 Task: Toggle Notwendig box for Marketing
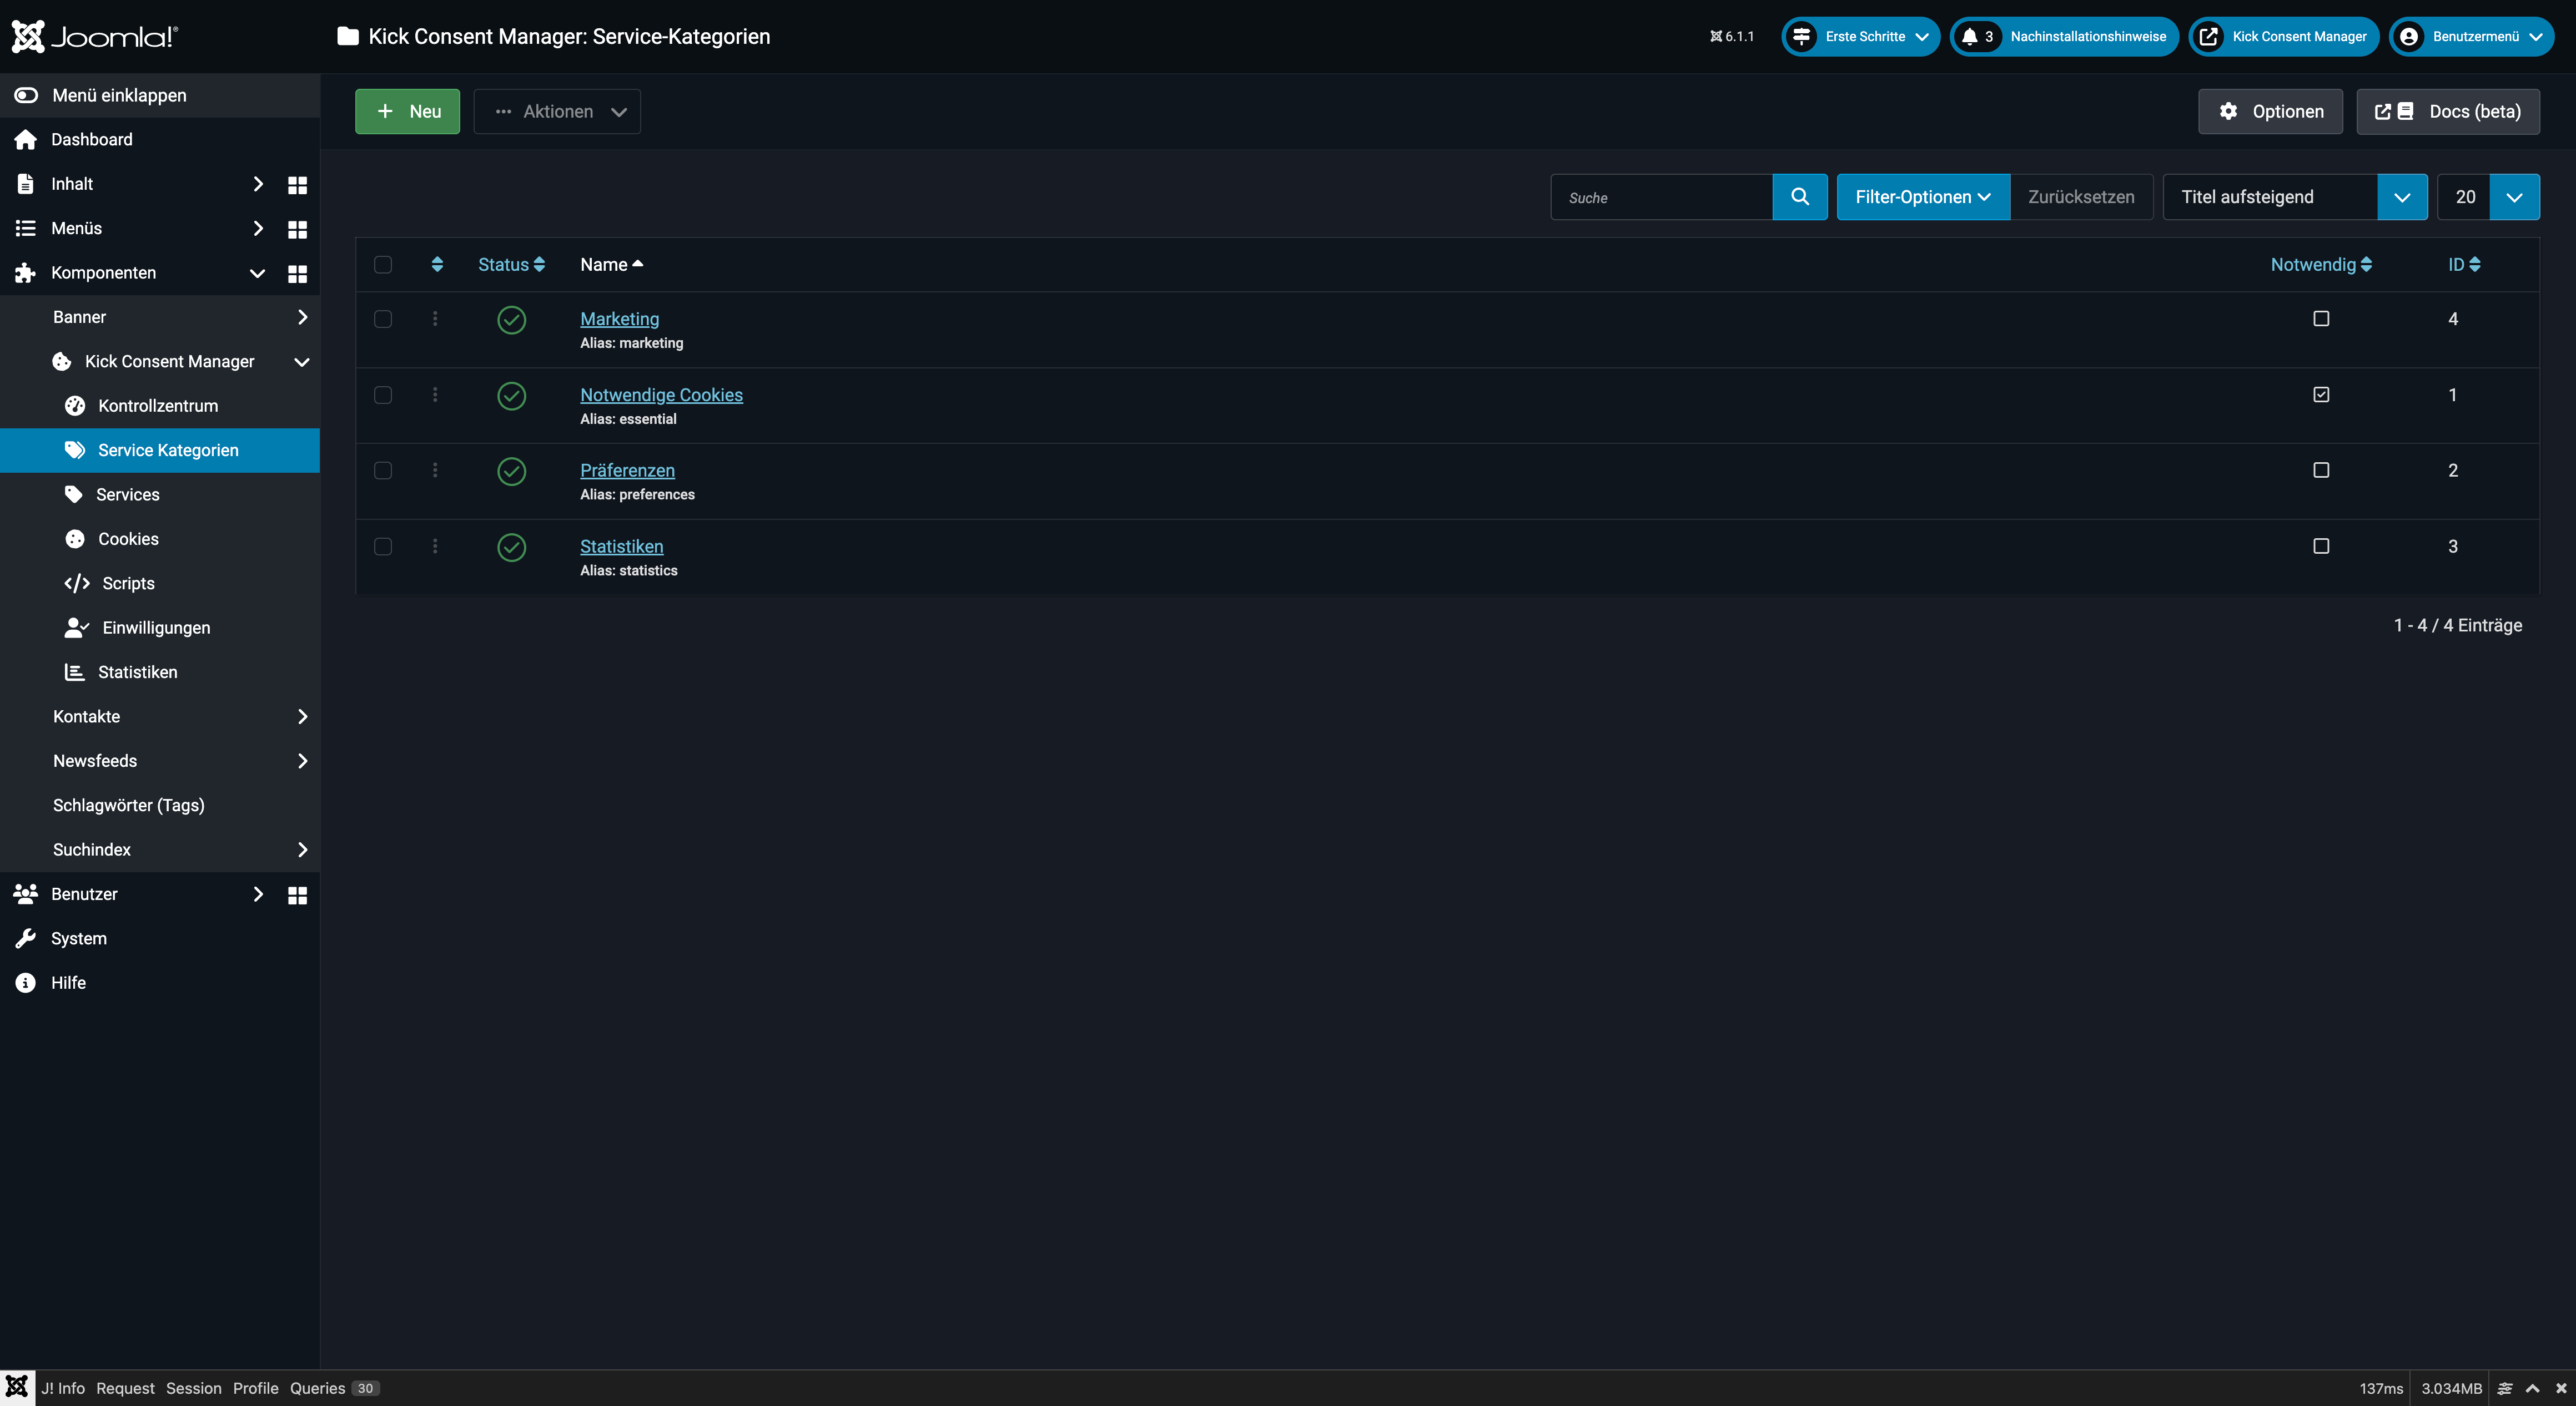[x=2321, y=319]
